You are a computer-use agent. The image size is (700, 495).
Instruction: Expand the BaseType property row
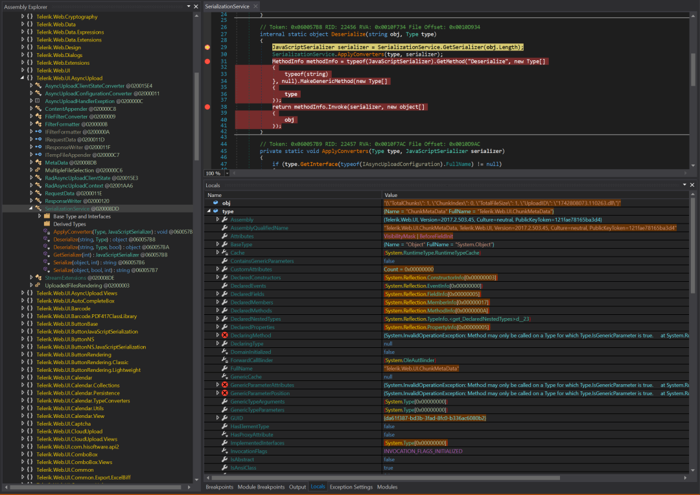(x=218, y=244)
